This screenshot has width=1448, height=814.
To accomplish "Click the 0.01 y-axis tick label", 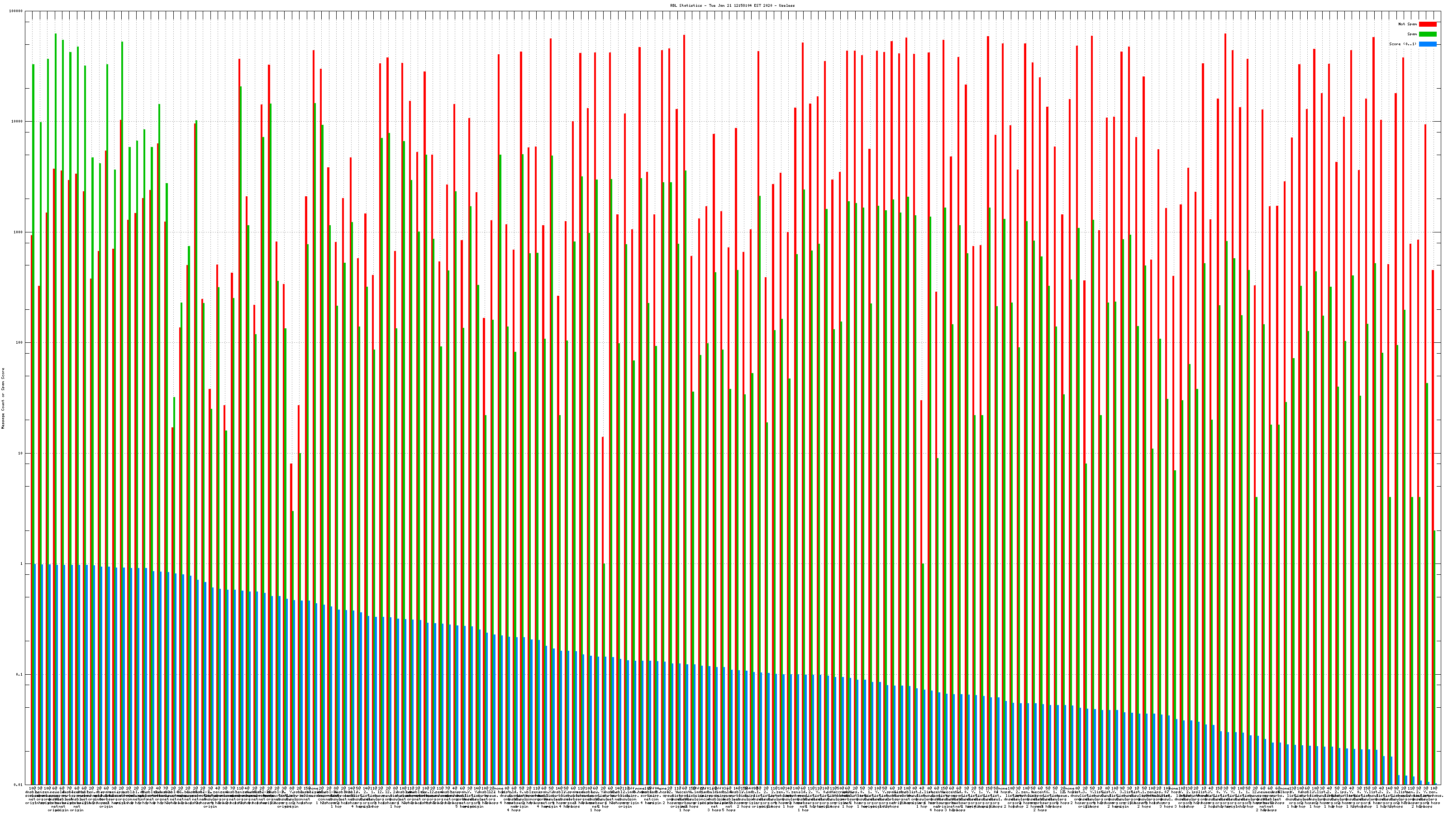I will point(19,785).
